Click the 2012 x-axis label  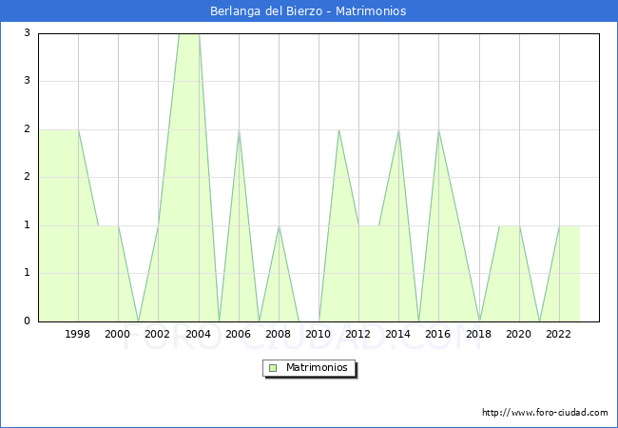click(357, 334)
